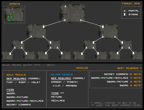
Task: Click the Neddles section heading
Action: 82,68
